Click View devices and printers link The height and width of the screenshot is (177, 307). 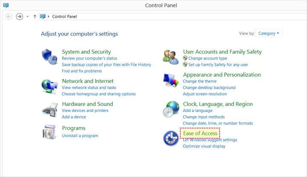(x=85, y=111)
